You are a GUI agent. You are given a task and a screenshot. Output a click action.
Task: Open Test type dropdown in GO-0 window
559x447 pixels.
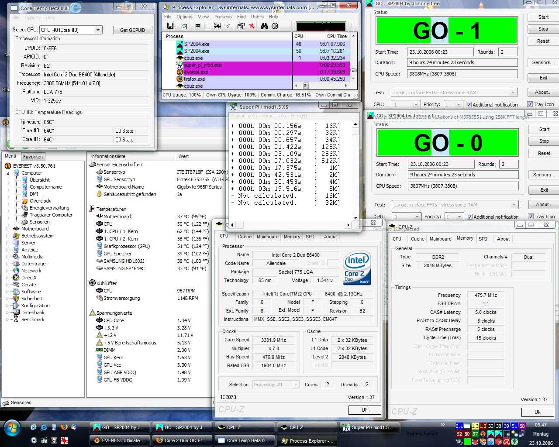514,205
